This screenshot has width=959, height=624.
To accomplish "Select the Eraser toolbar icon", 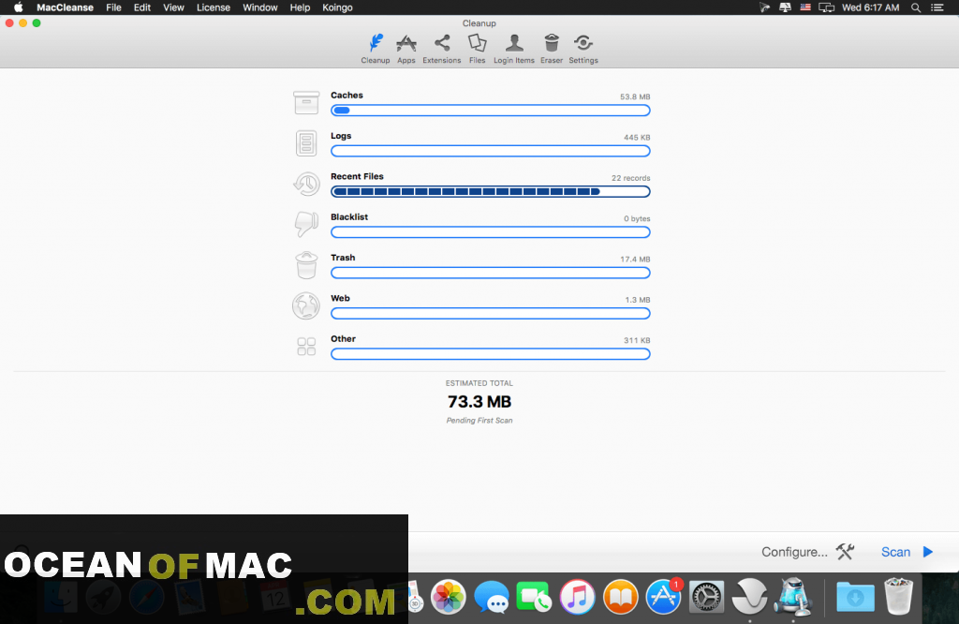I will tap(551, 49).
